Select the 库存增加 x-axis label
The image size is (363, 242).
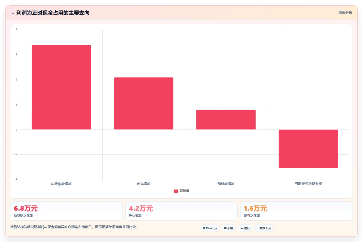144,184
